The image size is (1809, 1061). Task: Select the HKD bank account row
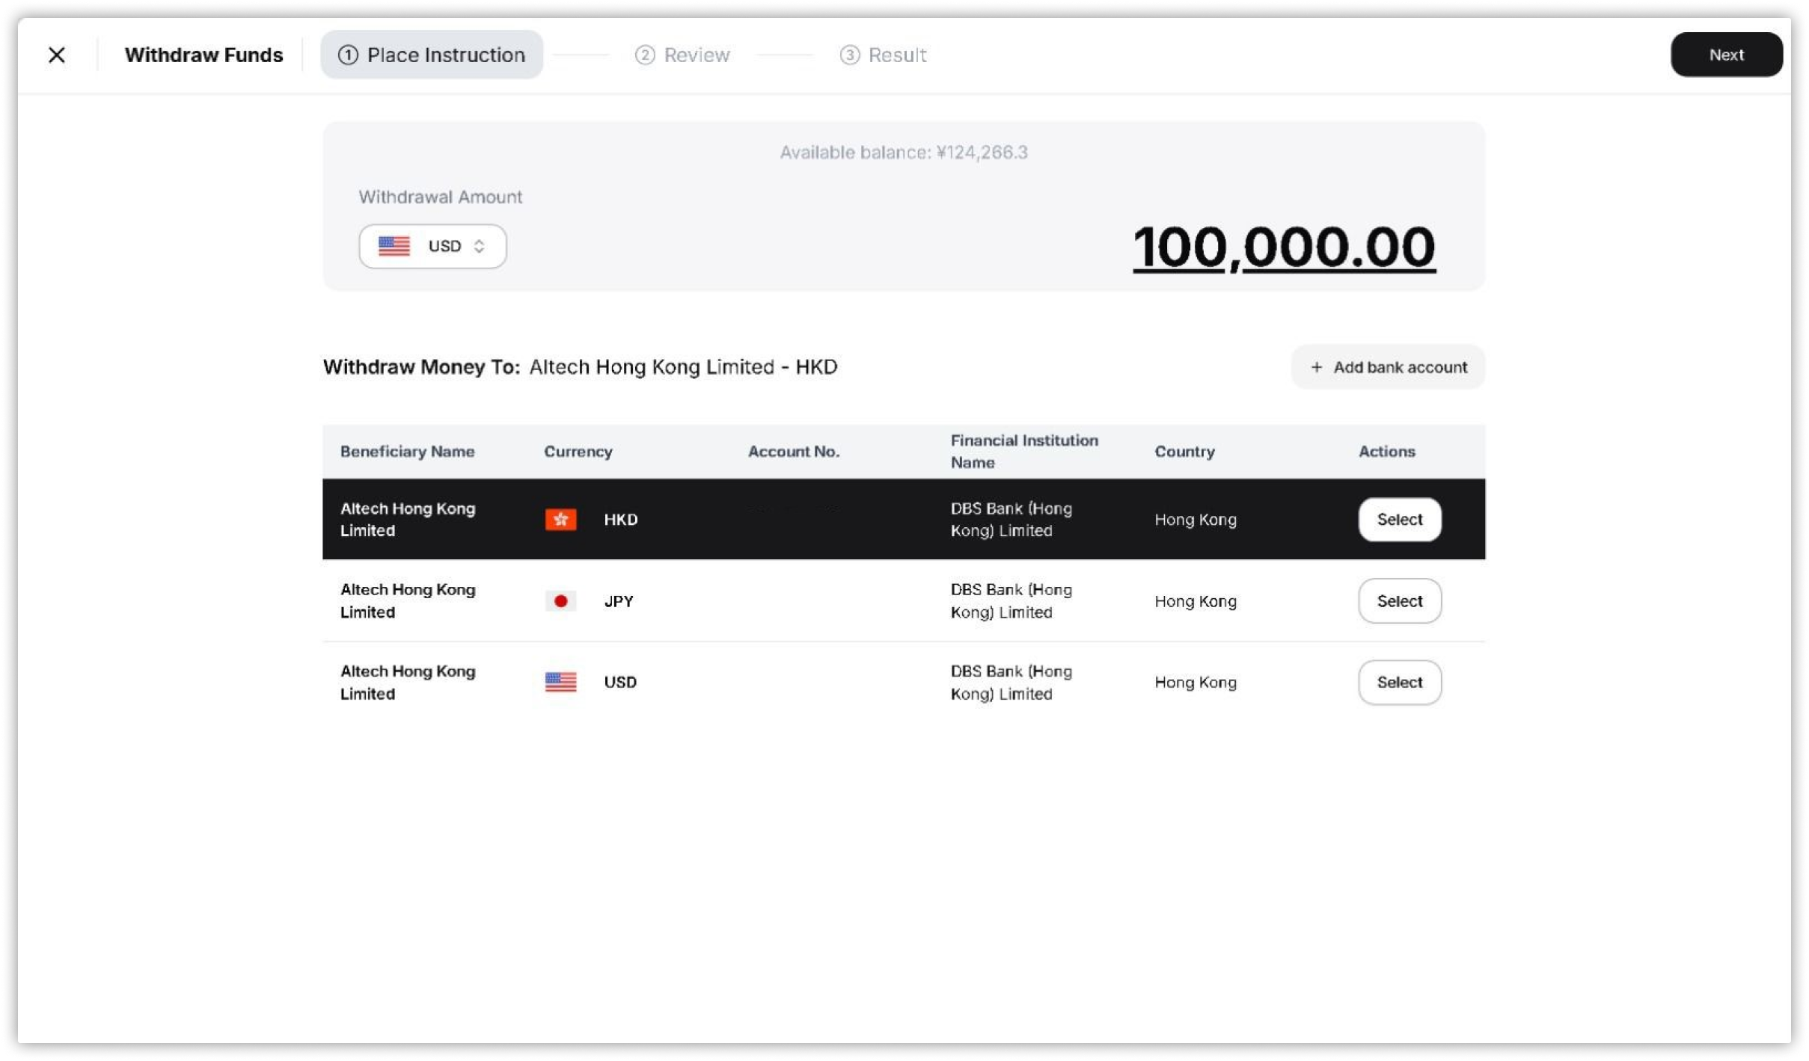point(1399,519)
